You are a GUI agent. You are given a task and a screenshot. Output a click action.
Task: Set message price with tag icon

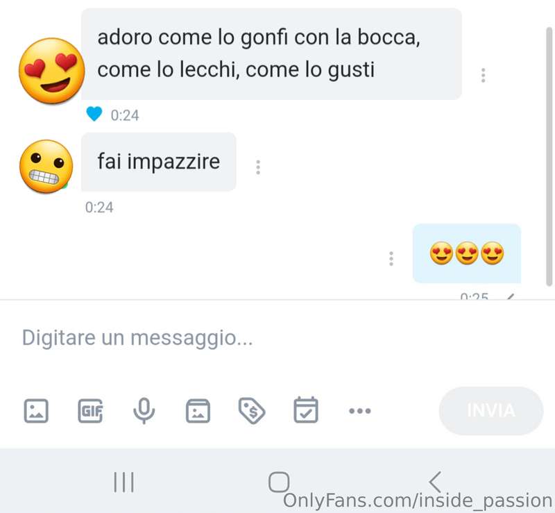[x=252, y=411]
